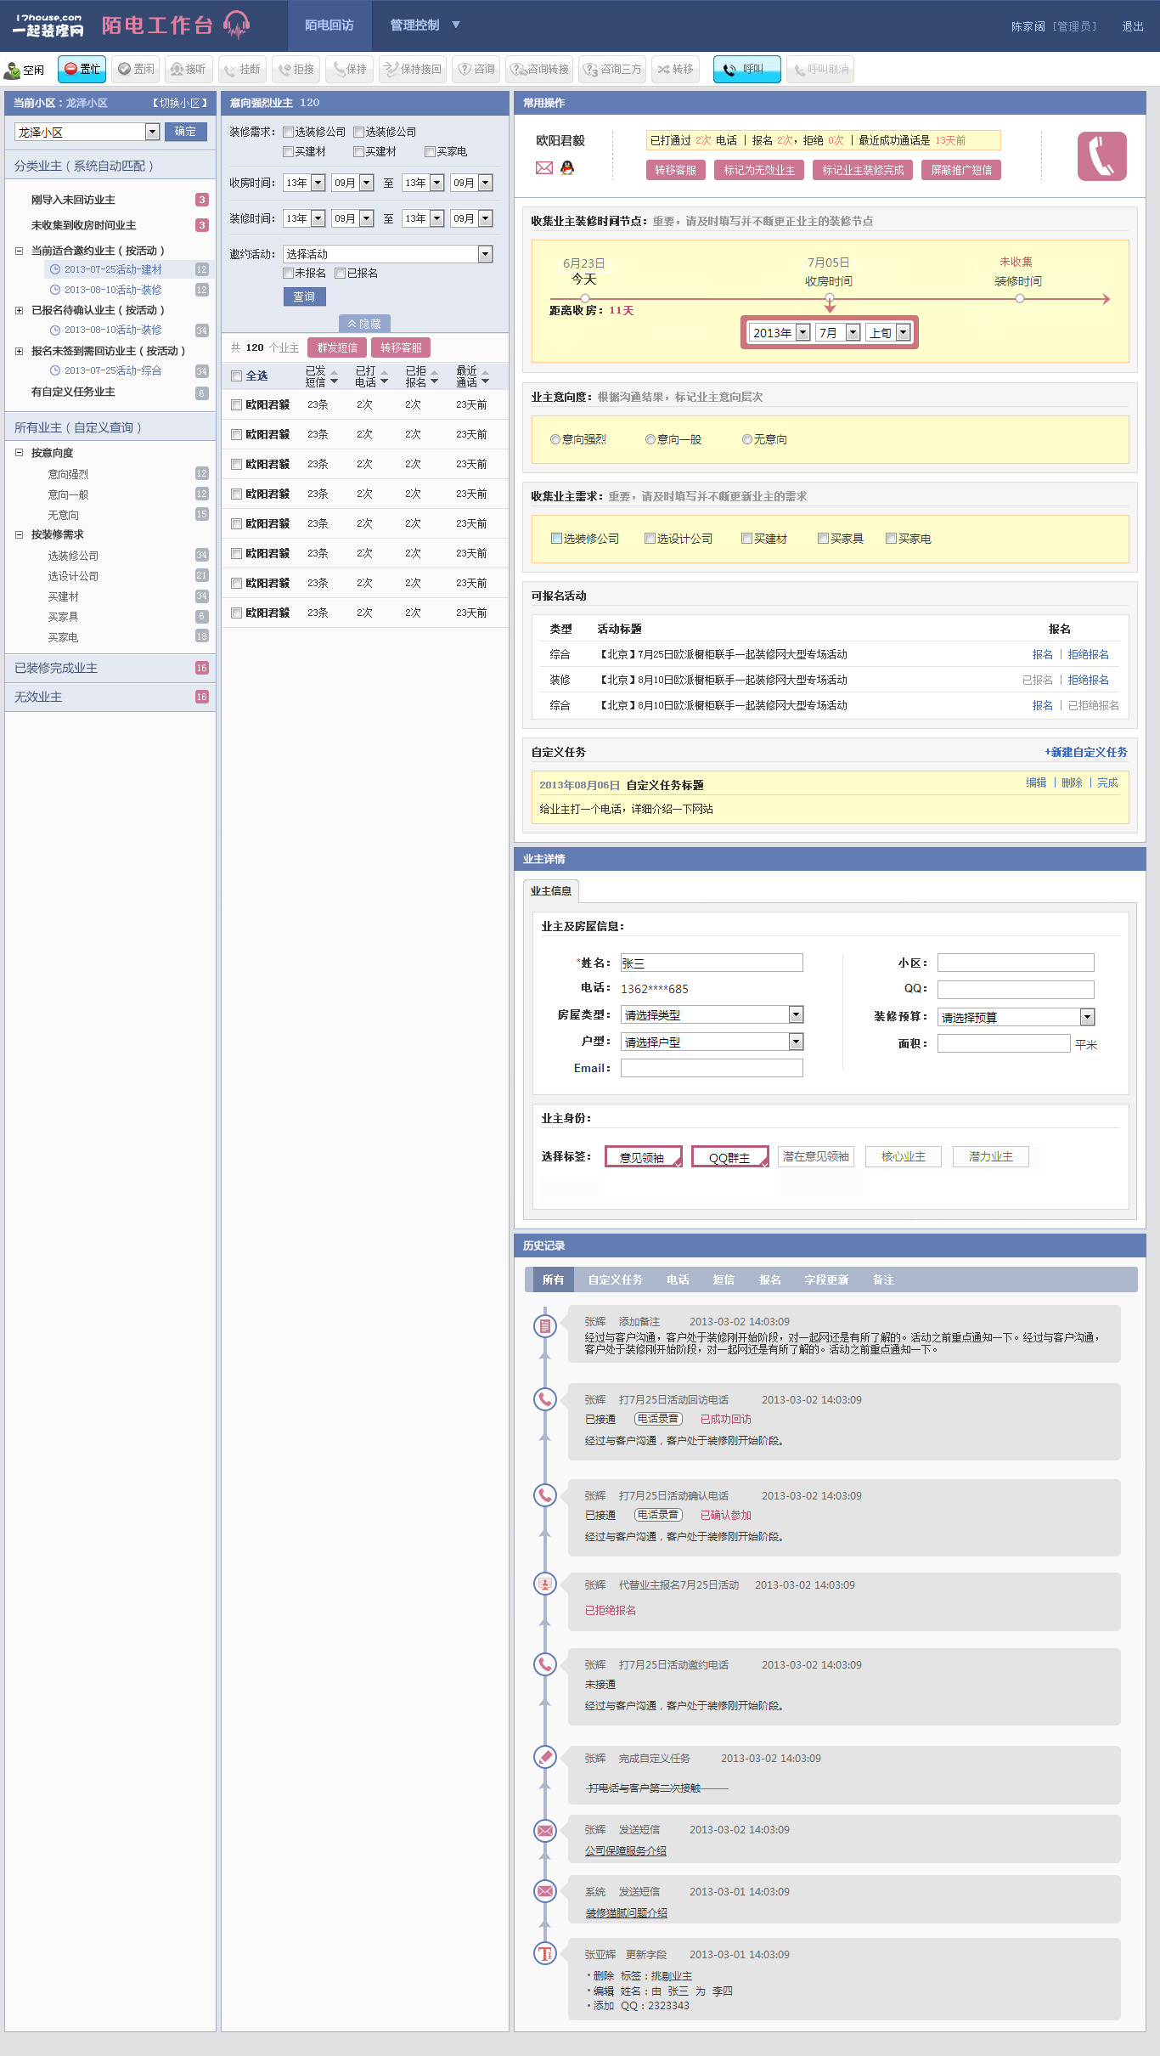
Task: Check 选设计公司 in the 收集业主需求 section
Action: [x=650, y=538]
